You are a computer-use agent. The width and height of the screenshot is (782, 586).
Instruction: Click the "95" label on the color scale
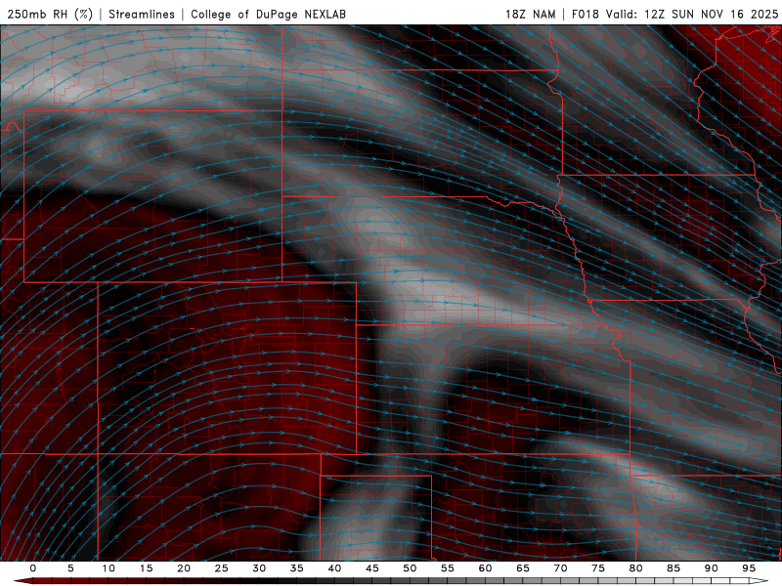pyautogui.click(x=749, y=568)
